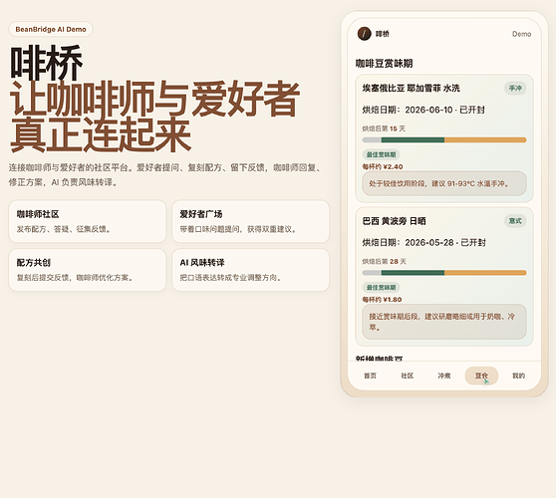Click the 每杯约 ¥1.80 price text
The width and height of the screenshot is (556, 498).
[x=382, y=300]
